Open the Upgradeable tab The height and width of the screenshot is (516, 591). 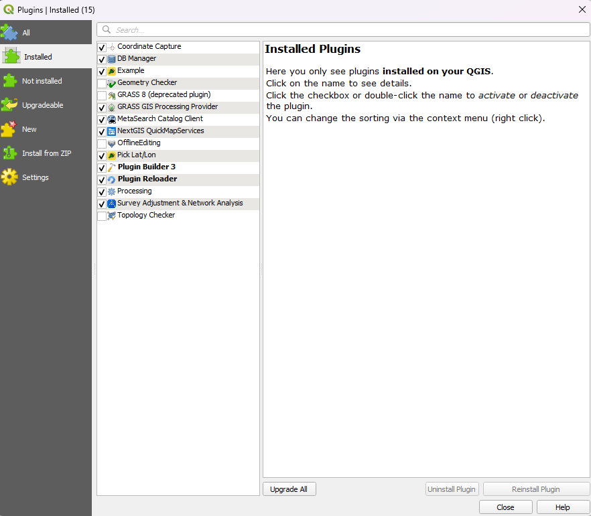pyautogui.click(x=46, y=104)
